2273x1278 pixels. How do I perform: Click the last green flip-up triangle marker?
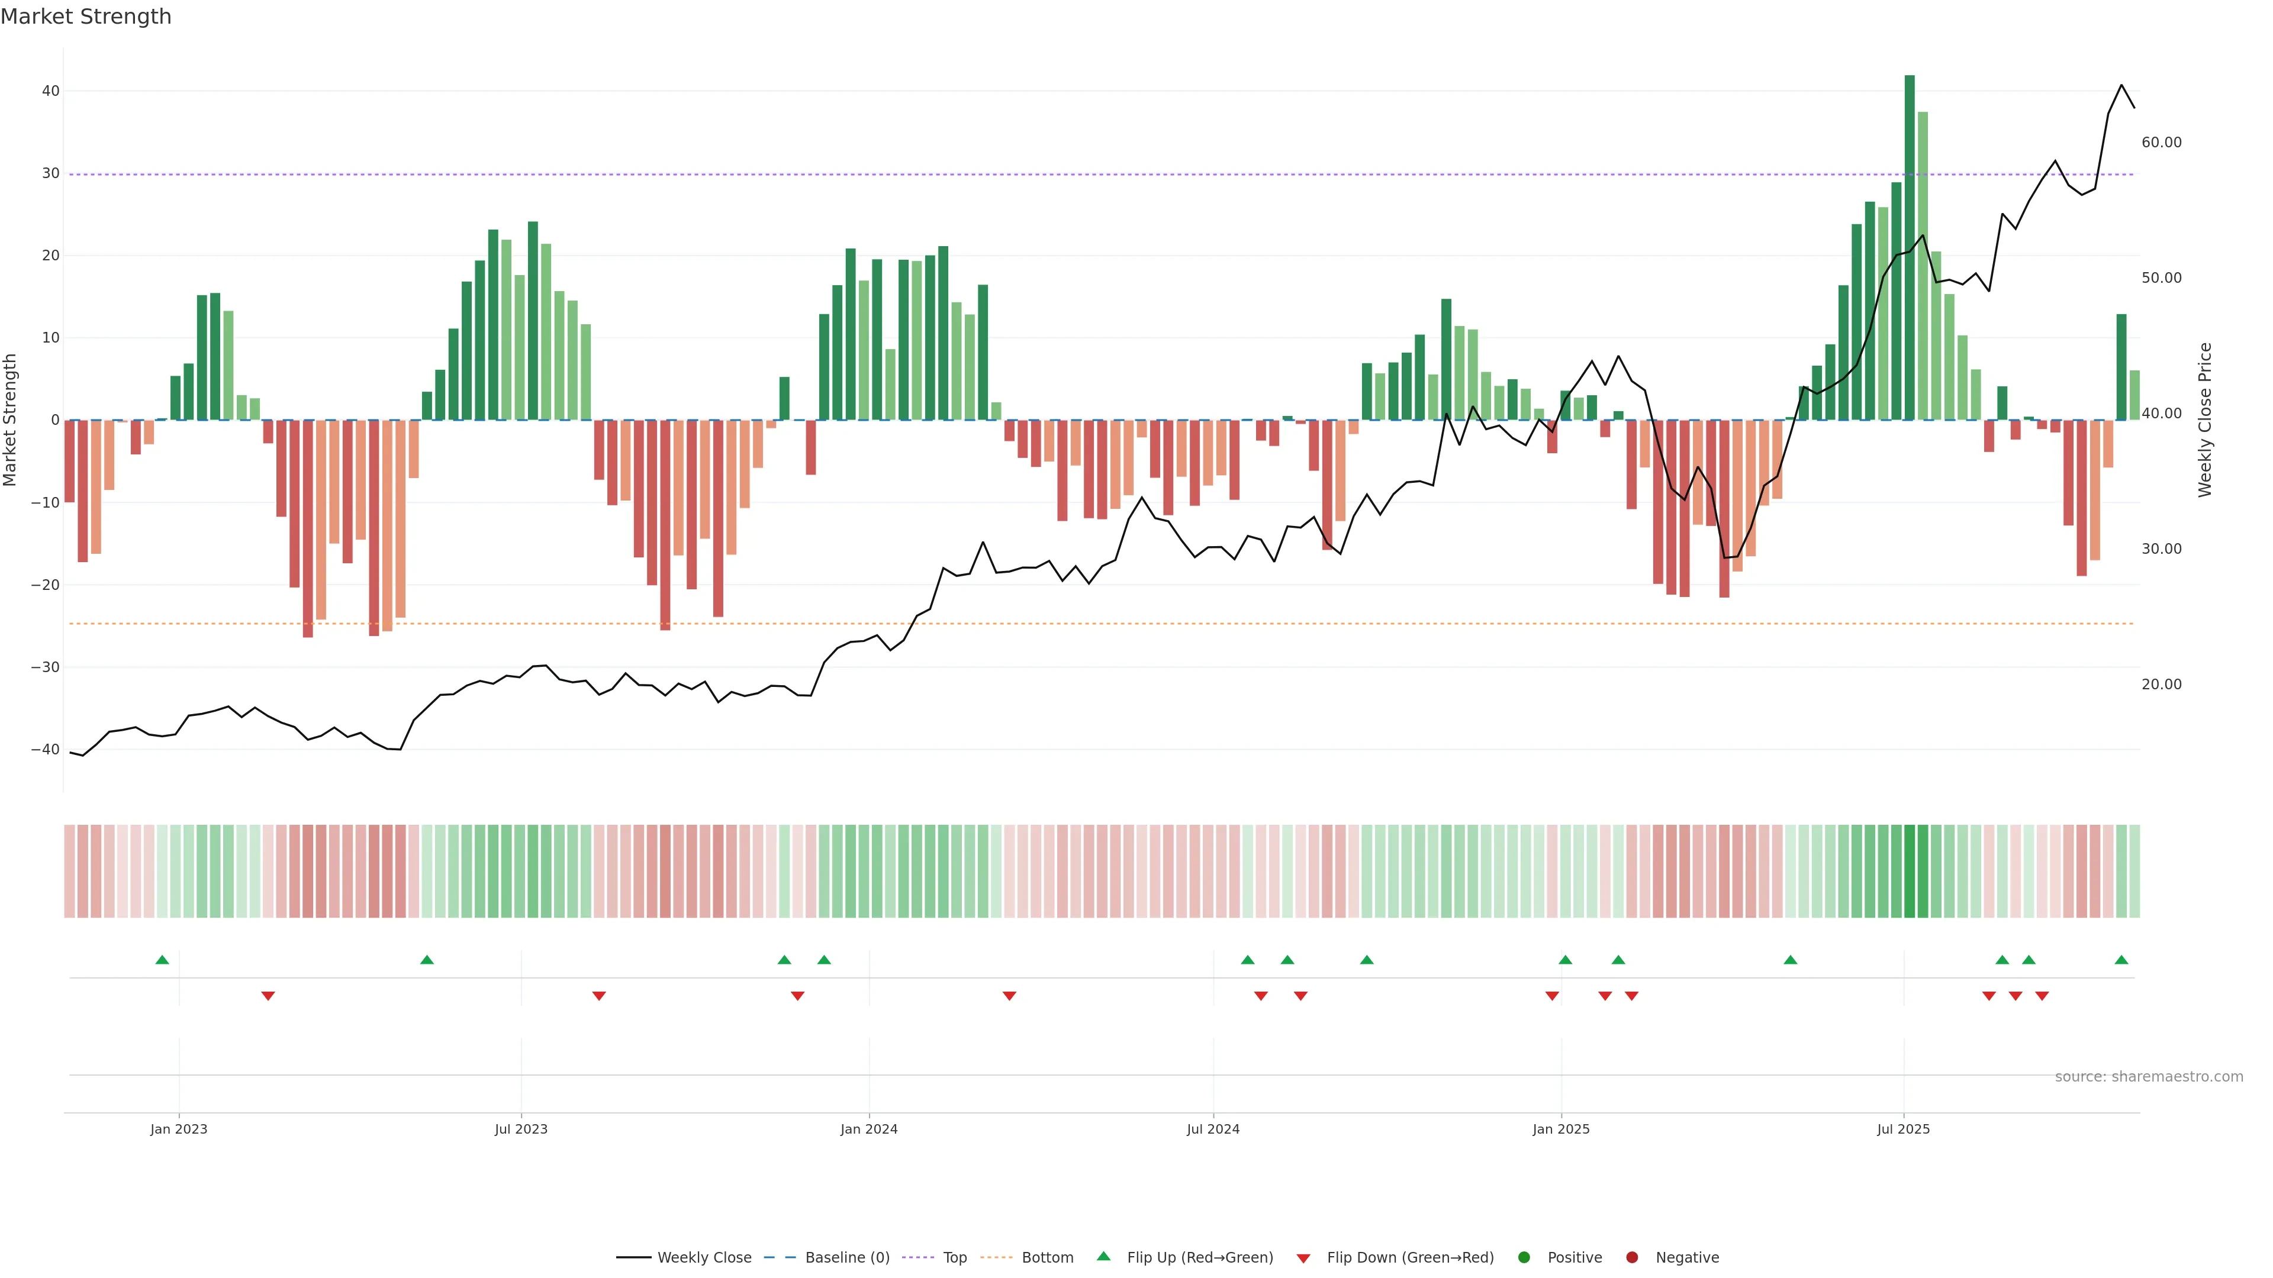(2121, 960)
